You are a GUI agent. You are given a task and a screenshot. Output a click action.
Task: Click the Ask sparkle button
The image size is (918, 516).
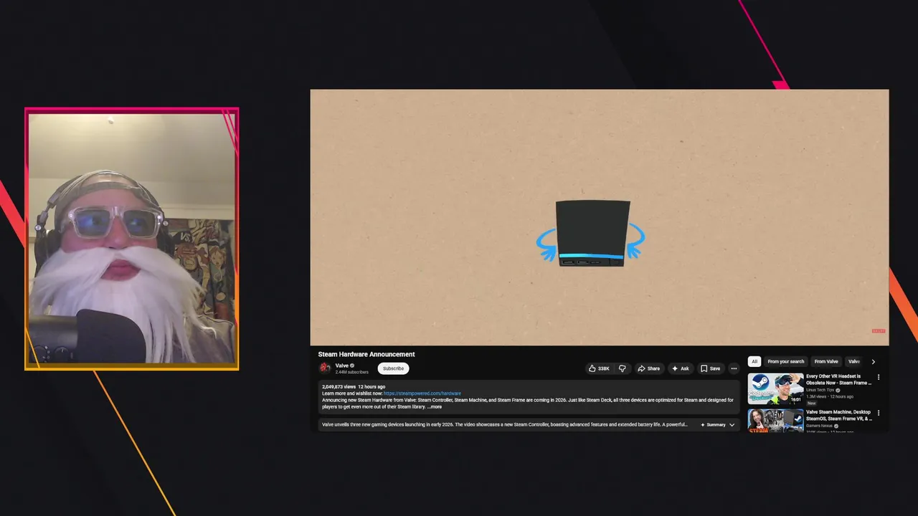tap(680, 368)
